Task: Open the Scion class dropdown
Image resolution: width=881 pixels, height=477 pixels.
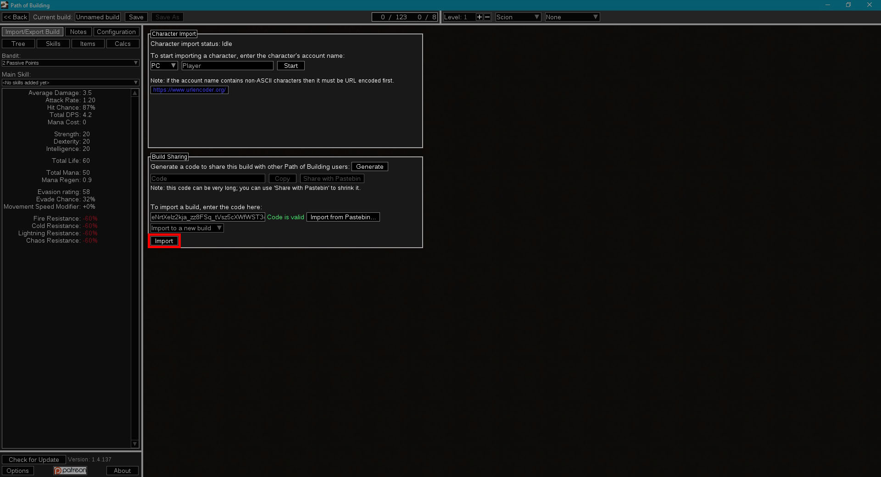Action: (x=518, y=17)
